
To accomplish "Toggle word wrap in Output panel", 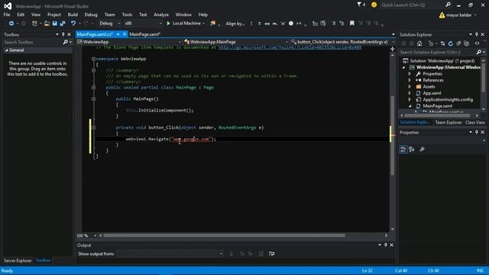I will pos(272,254).
